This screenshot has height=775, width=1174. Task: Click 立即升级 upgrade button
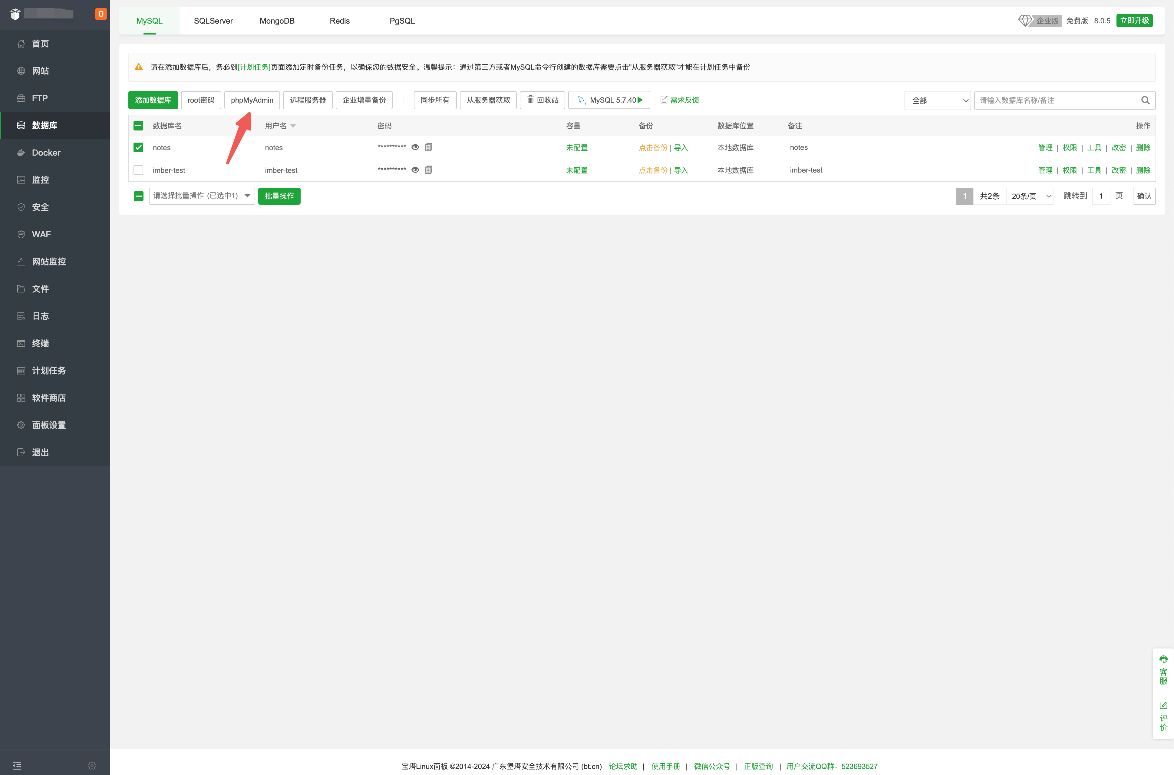(1134, 20)
